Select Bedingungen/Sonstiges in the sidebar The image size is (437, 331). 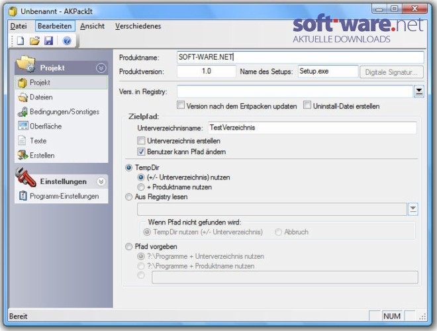(x=62, y=112)
